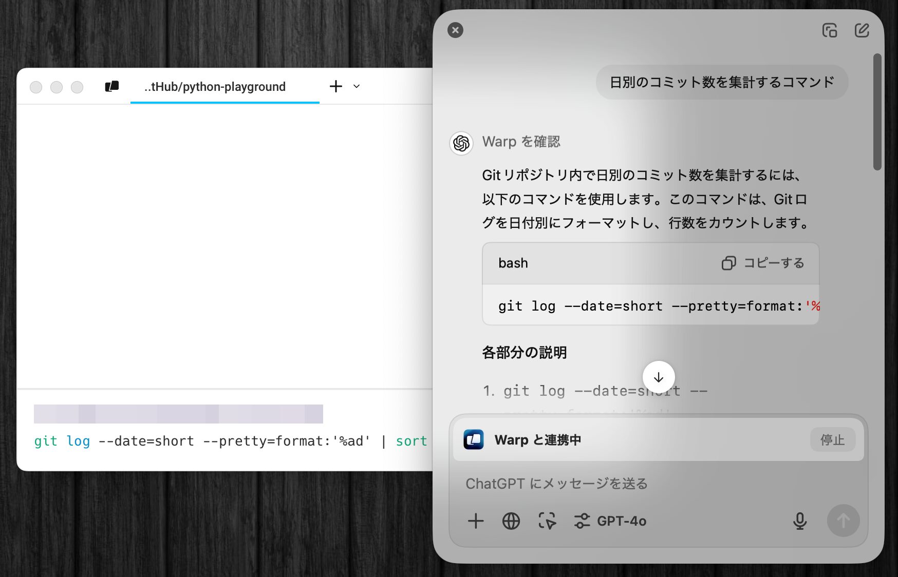Viewport: 898px width, 577px height.
Task: Stop working with Warp via 停止
Action: [x=832, y=440]
